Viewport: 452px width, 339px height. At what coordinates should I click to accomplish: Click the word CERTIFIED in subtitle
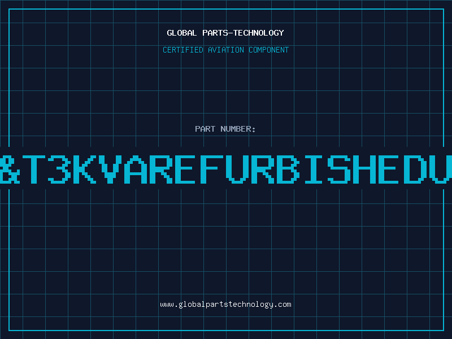point(183,50)
